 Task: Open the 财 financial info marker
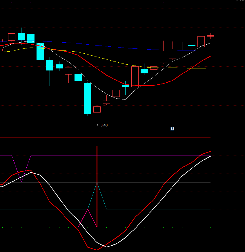[x=172, y=128]
